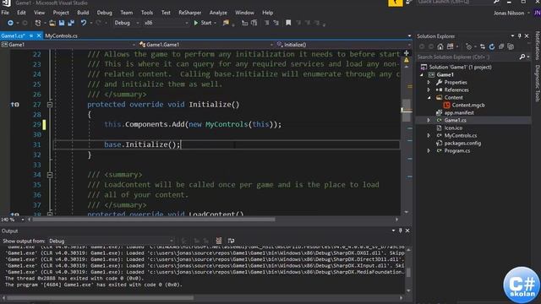
Task: Toggle auto-hide pin on Output panel
Action: point(400,231)
